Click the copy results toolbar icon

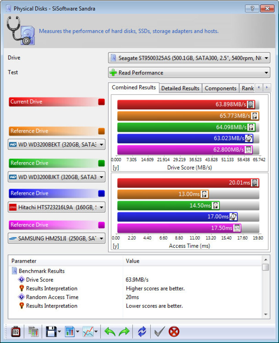[x=33, y=332]
